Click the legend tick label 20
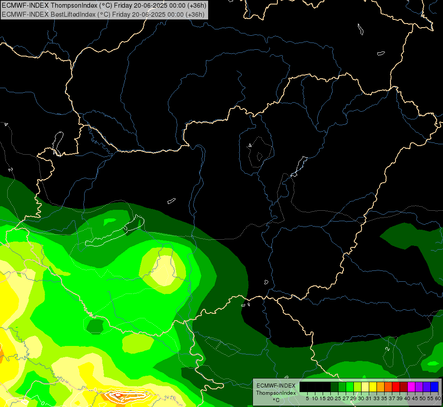Screen dimensions: 443x407 pyautogui.click(x=331, y=398)
